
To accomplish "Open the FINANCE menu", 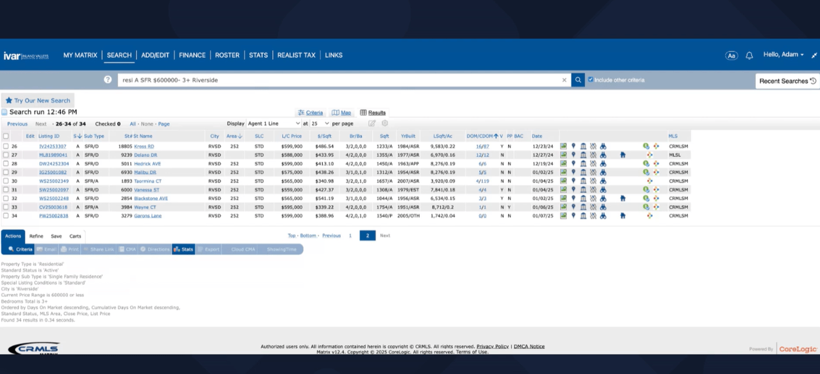I will (x=192, y=56).
